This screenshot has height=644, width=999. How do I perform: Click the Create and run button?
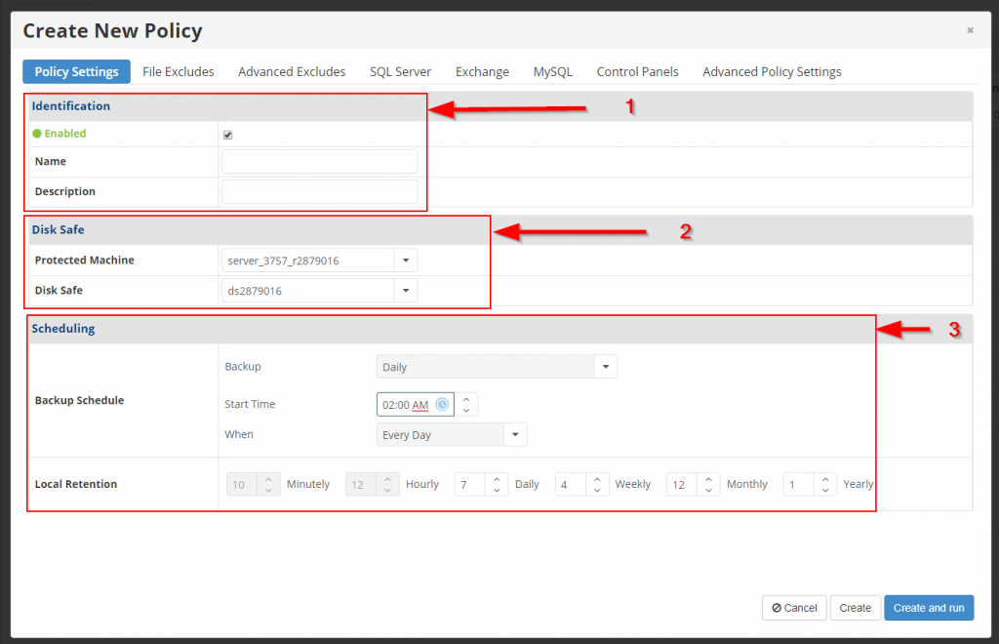[x=928, y=607]
